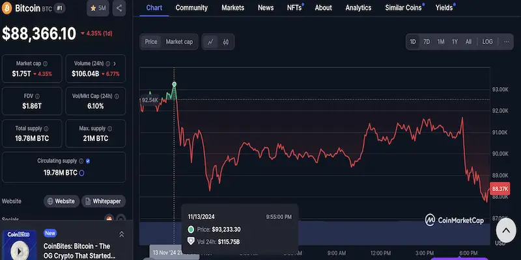Visit the Bitcoin Website link
521x260 pixels.
tap(61, 201)
